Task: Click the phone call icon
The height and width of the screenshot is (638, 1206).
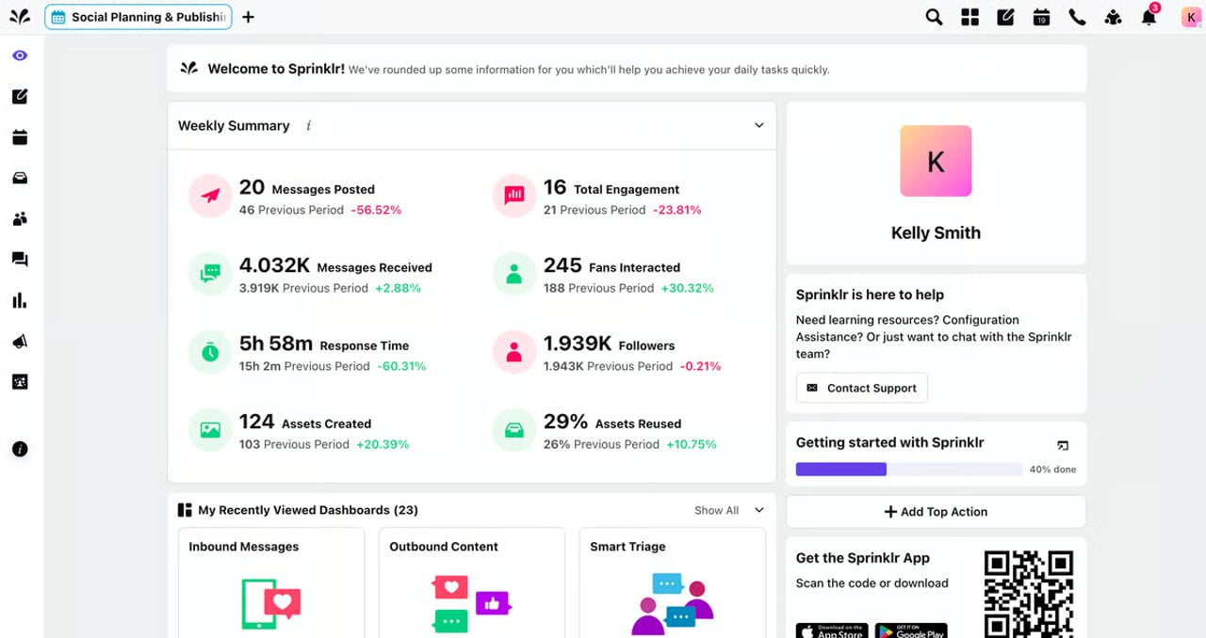Action: (1077, 17)
